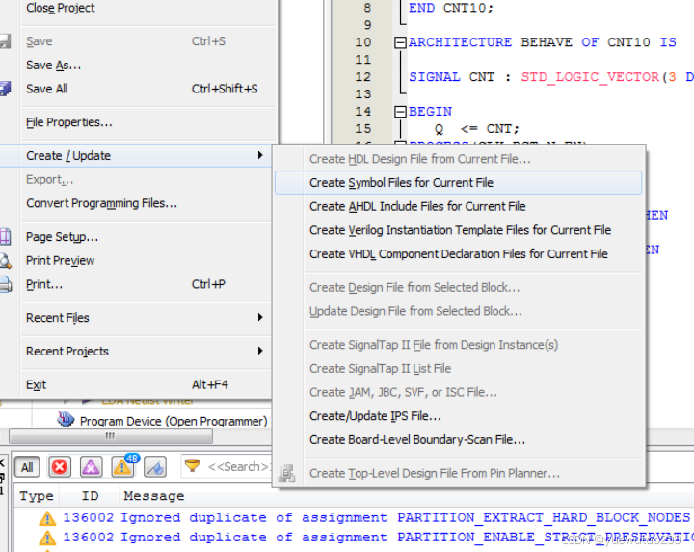This screenshot has width=694, height=552.
Task: Click code line Q <= CNT;
Action: tap(476, 129)
